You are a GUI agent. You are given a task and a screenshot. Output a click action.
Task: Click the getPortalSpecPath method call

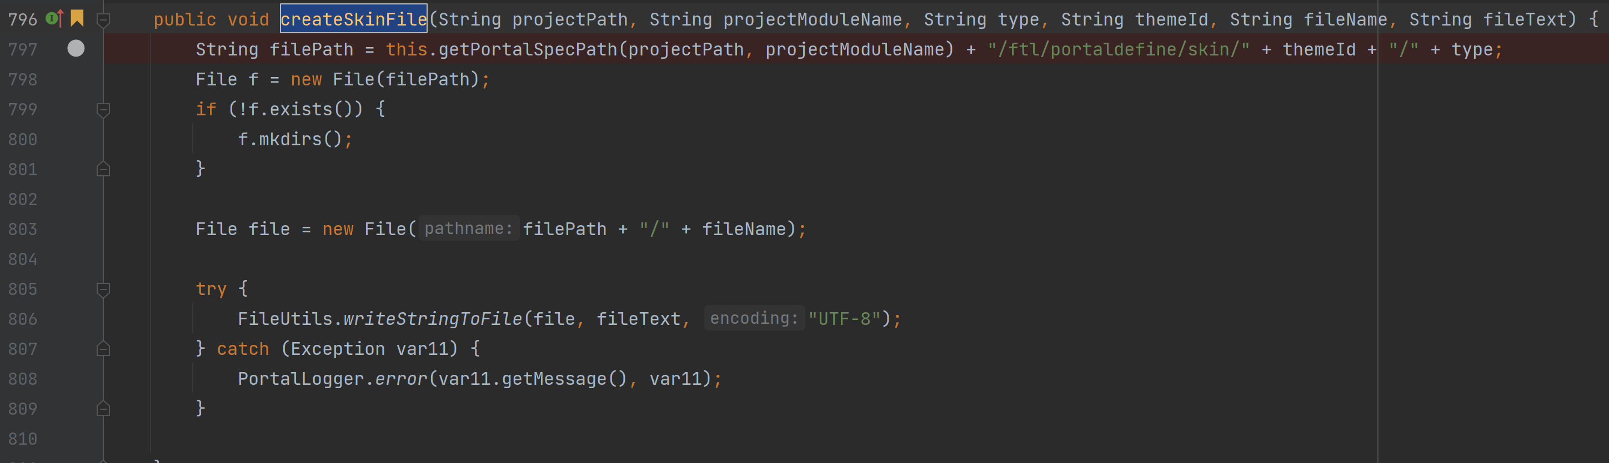coord(528,49)
